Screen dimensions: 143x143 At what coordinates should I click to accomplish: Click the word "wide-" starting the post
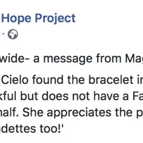pyautogui.click(x=15, y=59)
